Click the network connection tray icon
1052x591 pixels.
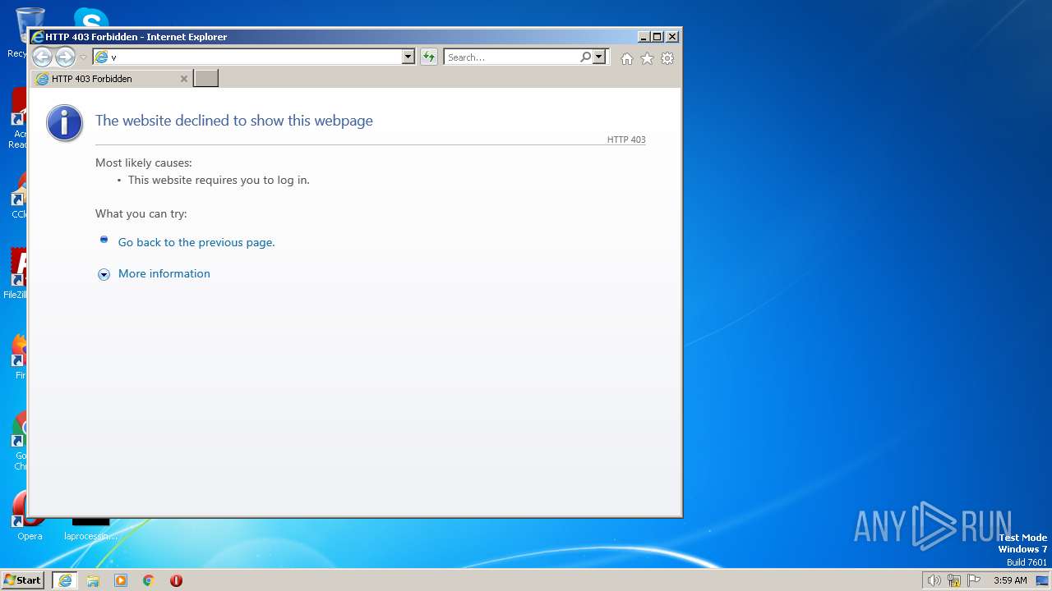point(954,580)
